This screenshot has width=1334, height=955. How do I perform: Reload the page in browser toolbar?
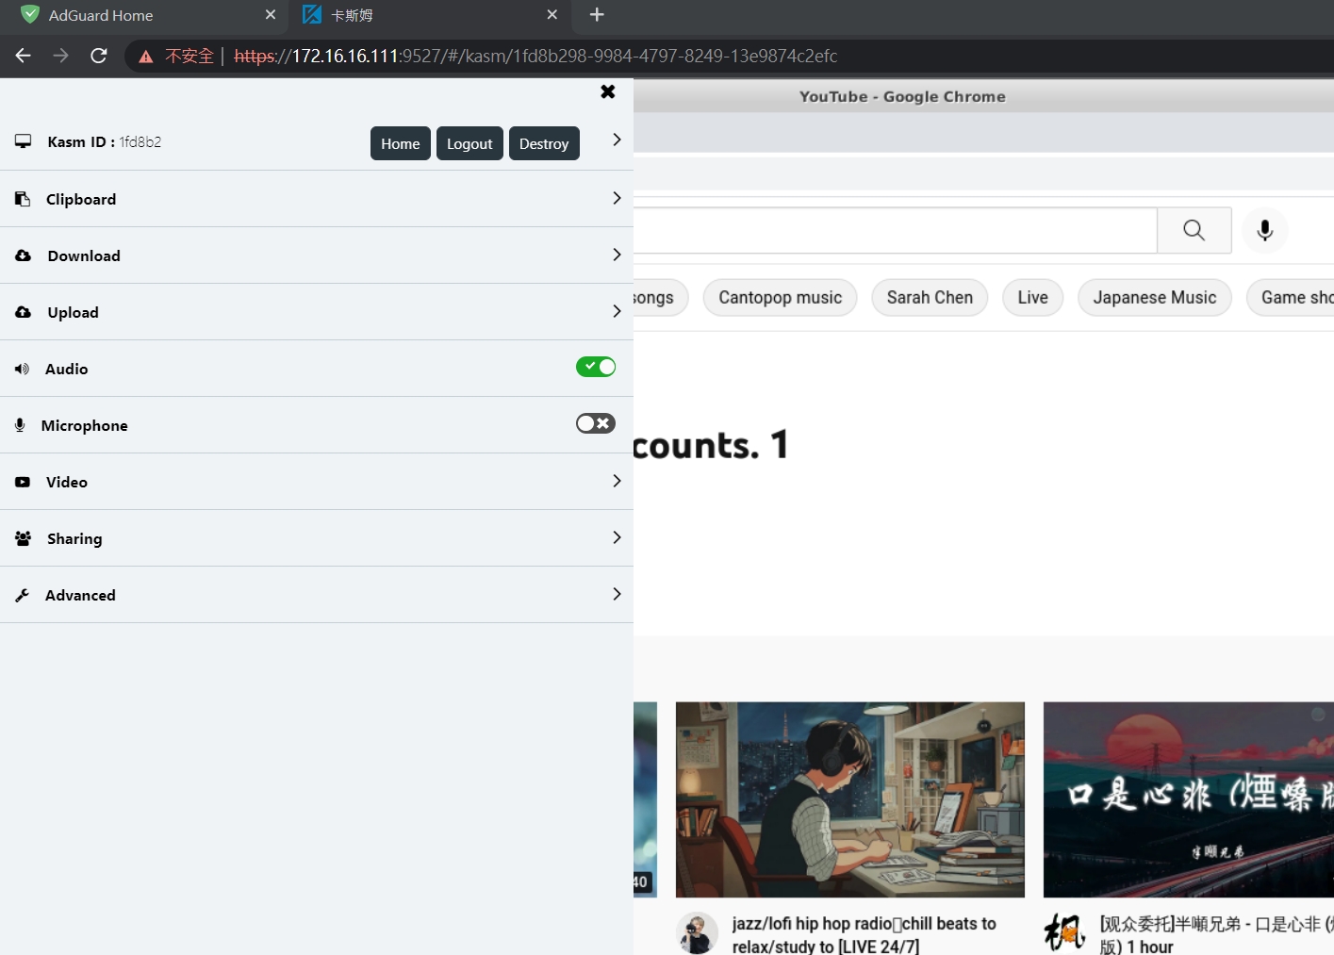click(99, 56)
